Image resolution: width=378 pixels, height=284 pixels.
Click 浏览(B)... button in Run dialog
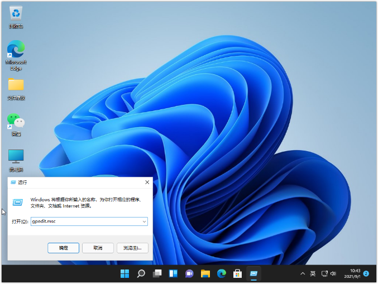pyautogui.click(x=132, y=248)
